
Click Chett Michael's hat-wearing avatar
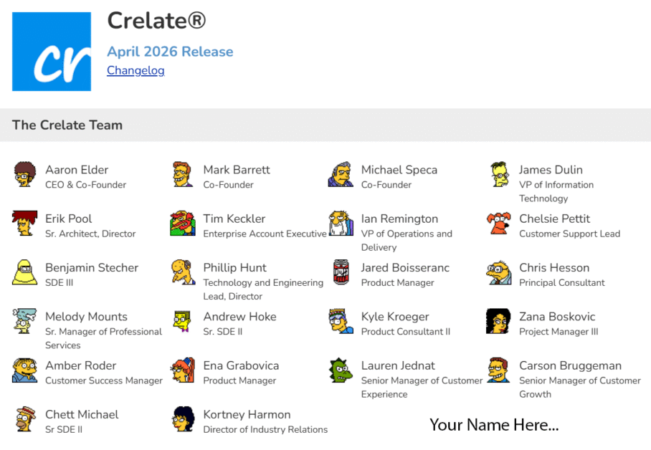pos(24,419)
